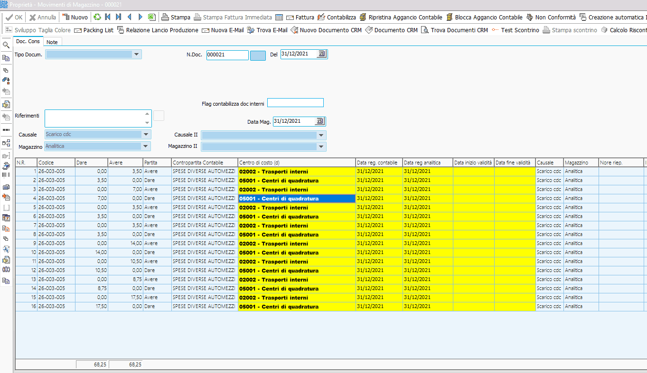Image resolution: width=647 pixels, height=373 pixels.
Task: Click OK checkmark button
Action: pyautogui.click(x=14, y=17)
